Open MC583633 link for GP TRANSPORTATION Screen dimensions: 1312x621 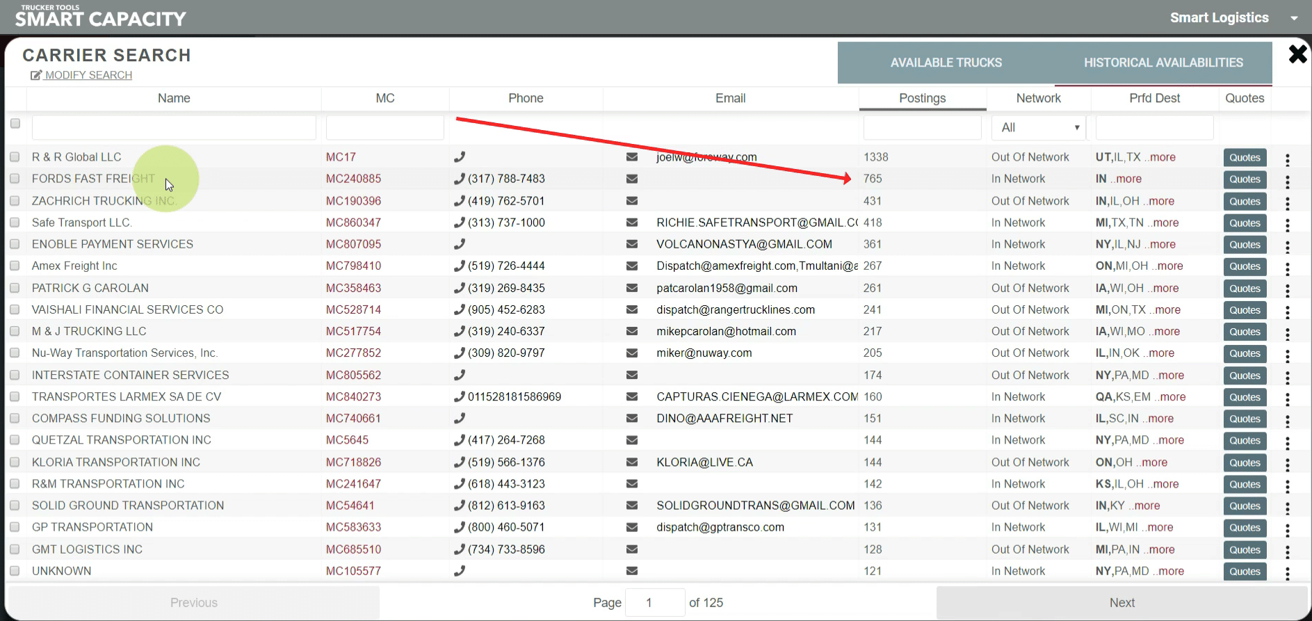coord(353,527)
